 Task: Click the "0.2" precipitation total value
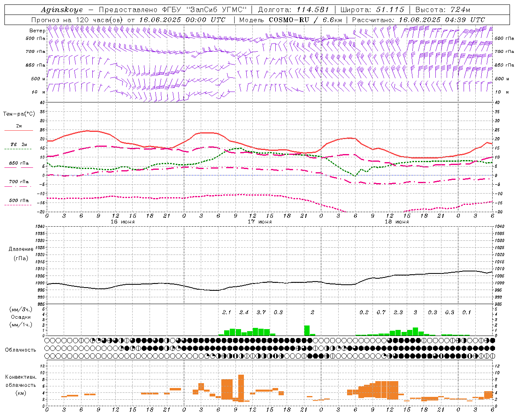pos(364,313)
